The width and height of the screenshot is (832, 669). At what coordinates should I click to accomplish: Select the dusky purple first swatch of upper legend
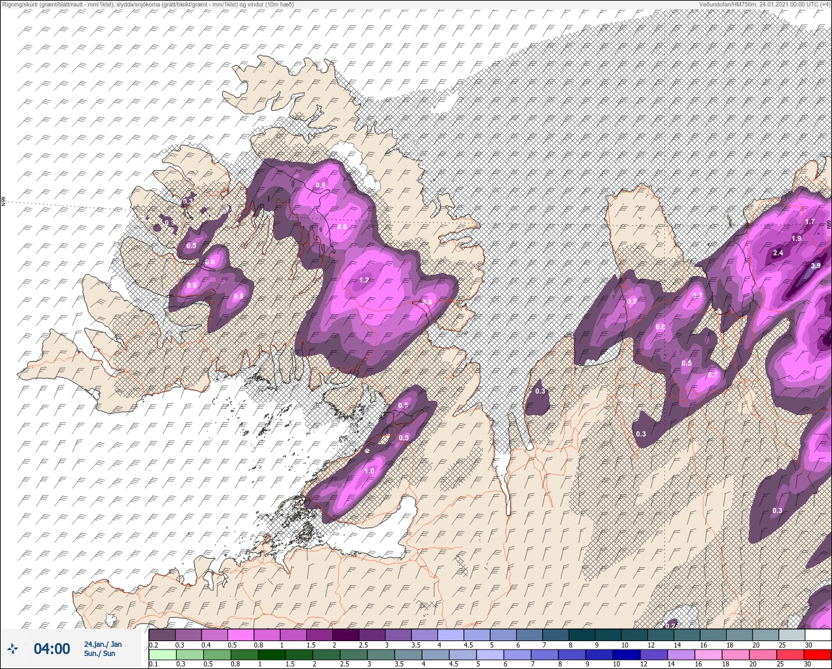162,635
